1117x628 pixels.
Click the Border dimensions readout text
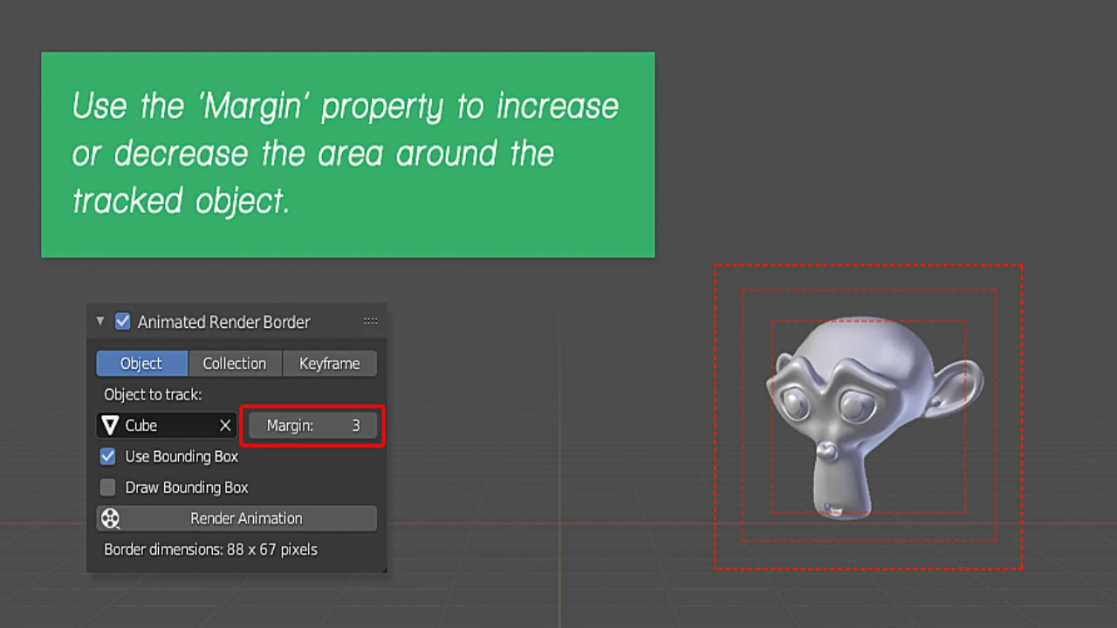point(210,549)
